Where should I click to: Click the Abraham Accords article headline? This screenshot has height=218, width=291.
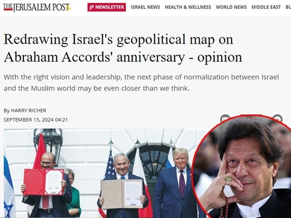[x=123, y=48]
